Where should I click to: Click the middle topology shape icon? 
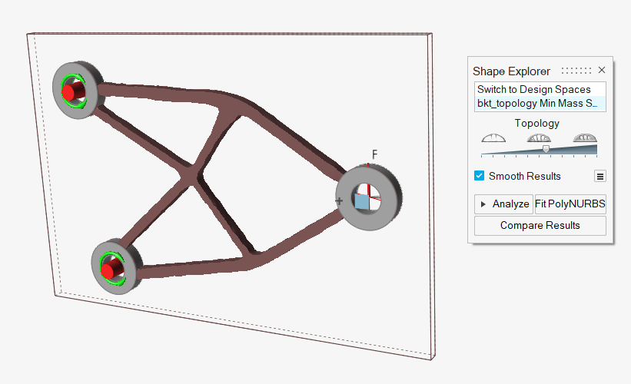(540, 137)
